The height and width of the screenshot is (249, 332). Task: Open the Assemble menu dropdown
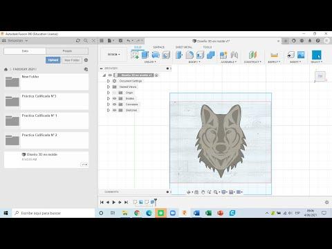tap(228, 62)
